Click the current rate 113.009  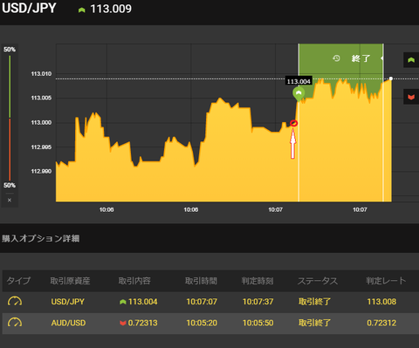point(111,9)
